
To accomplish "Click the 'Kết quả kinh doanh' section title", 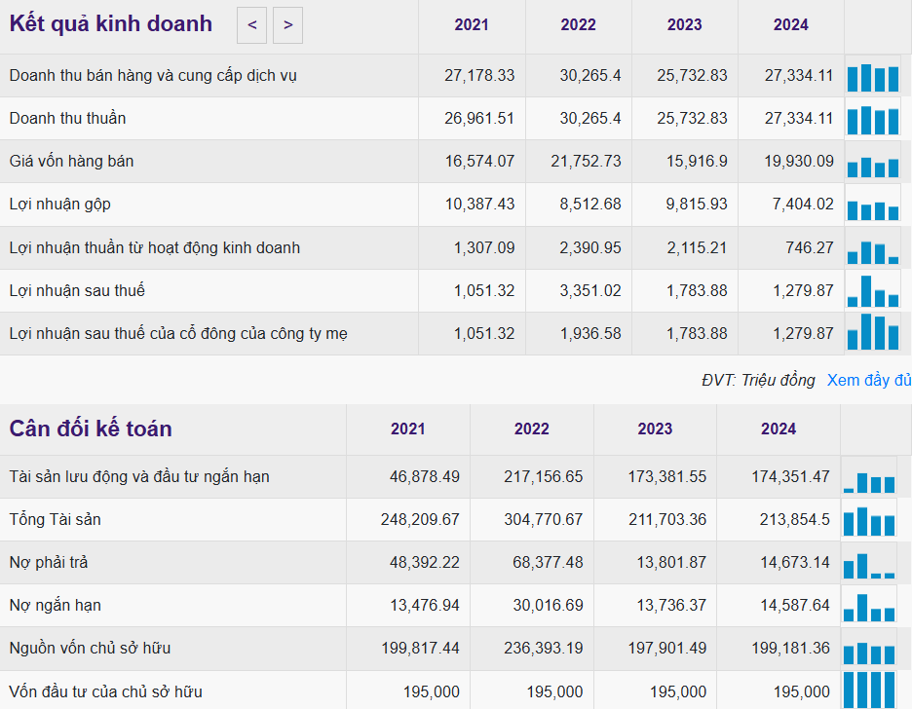I will click(110, 23).
